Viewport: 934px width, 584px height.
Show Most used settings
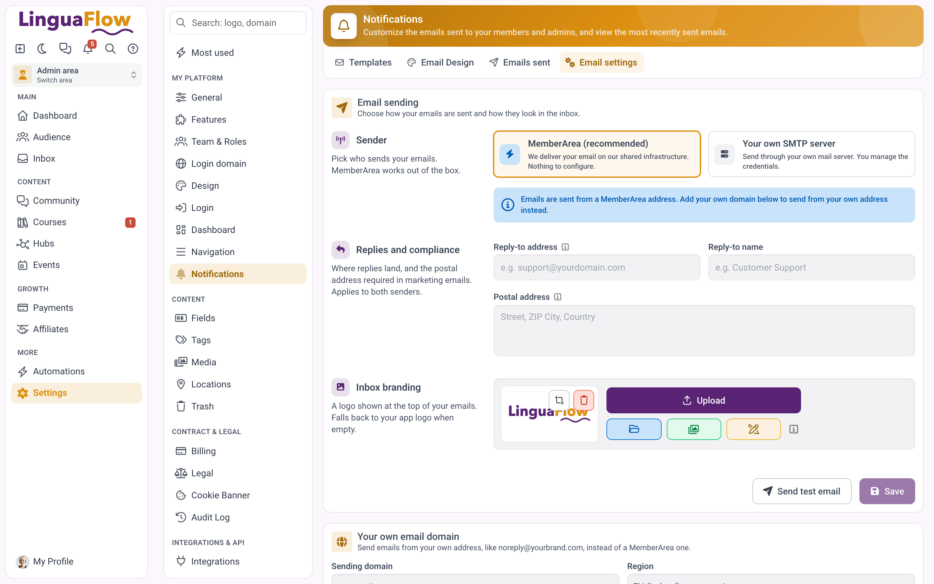point(238,53)
